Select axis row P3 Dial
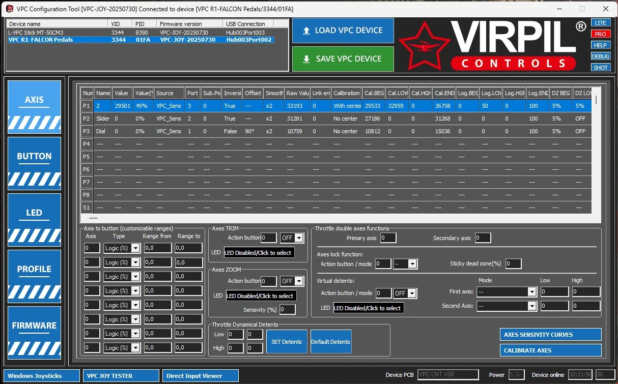The height and width of the screenshot is (384, 618). click(336, 131)
